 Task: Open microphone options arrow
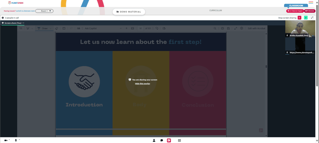pyautogui.click(x=19, y=139)
